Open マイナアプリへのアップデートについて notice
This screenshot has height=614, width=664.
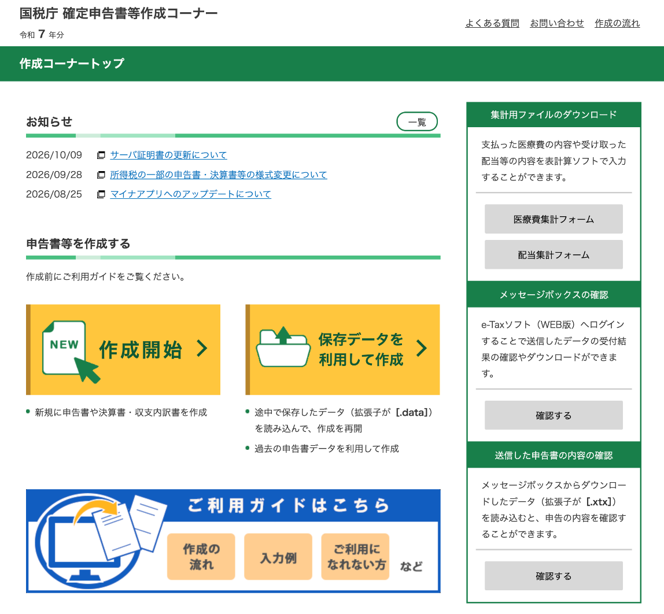(190, 194)
